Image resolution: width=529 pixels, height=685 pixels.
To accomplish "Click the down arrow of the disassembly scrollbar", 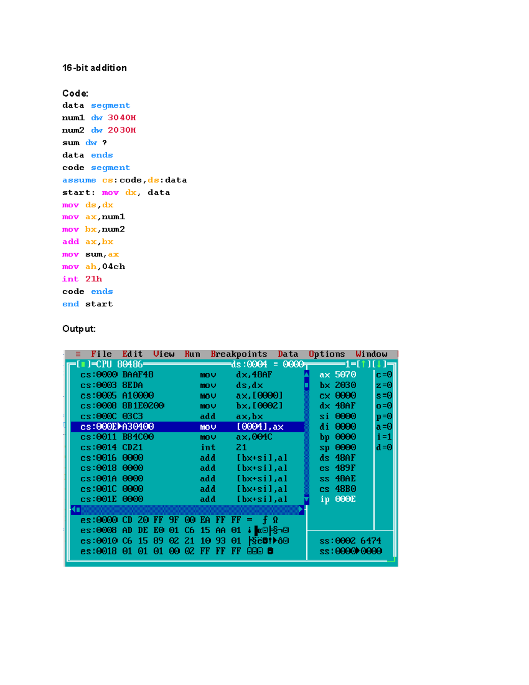I will [307, 499].
